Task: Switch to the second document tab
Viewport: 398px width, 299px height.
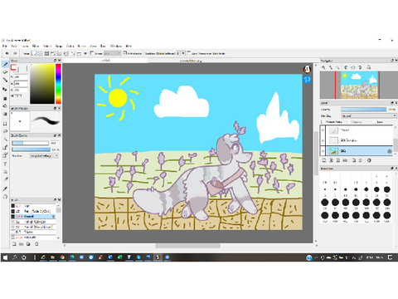Action: tap(191, 61)
